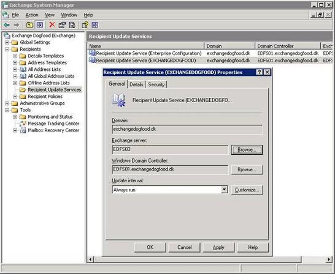This screenshot has height=274, width=335.
Task: Click the Mailbox Recovery Center icon
Action: coord(23,130)
